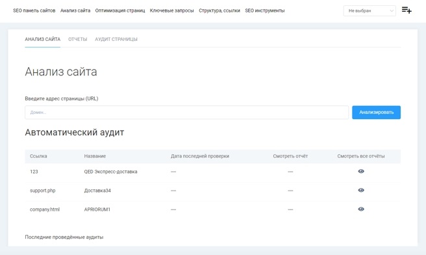The height and width of the screenshot is (255, 426).
Task: Select the 'АНАЛИЗ САЙТА' tab
Action: tap(43, 39)
